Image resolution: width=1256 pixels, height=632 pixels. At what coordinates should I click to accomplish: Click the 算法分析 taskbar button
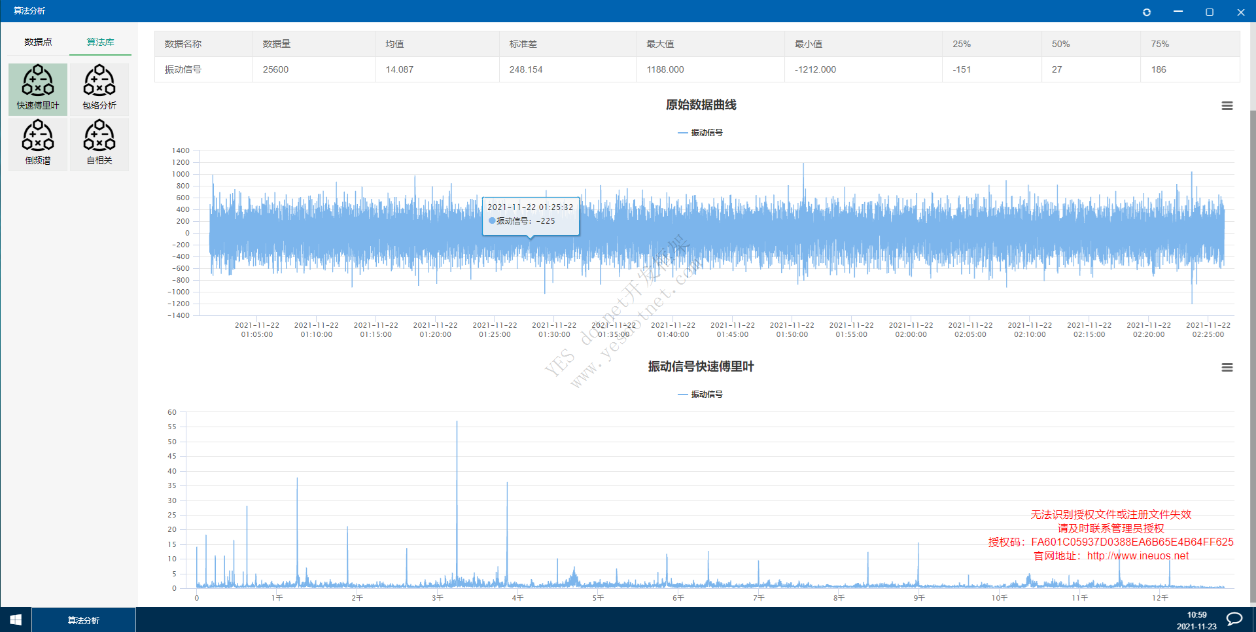coord(84,620)
